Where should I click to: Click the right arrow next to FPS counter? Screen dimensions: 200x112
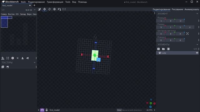[154, 110]
